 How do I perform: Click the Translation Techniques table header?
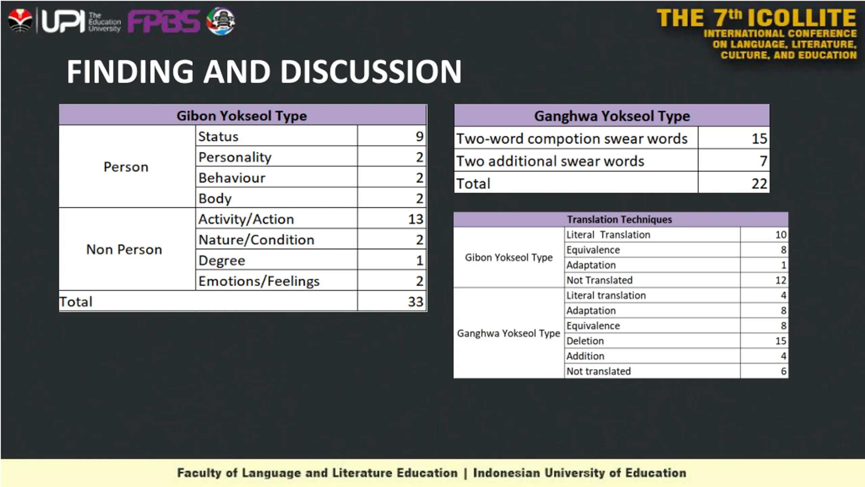point(621,219)
